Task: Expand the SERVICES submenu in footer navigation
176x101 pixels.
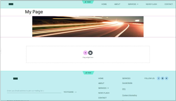Action: [x=103, y=88]
